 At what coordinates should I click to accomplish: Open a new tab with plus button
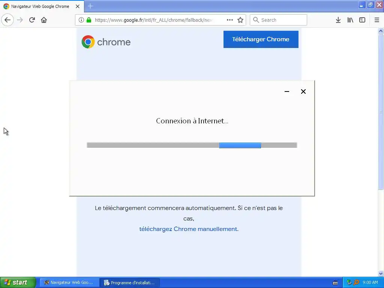point(90,6)
